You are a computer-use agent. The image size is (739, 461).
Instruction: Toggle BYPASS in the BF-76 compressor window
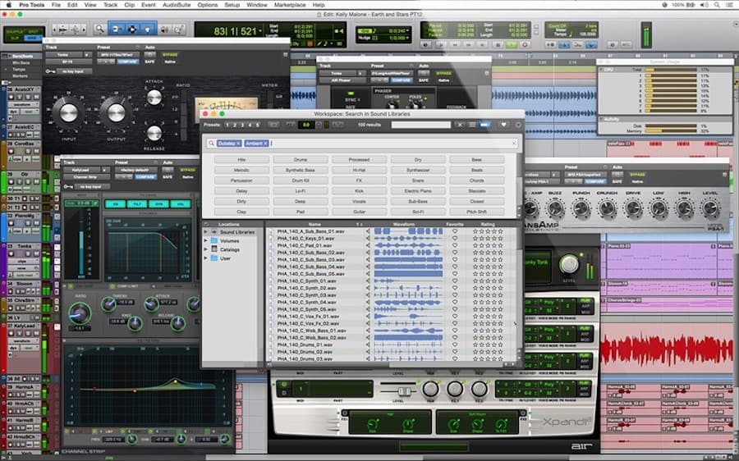(x=170, y=55)
